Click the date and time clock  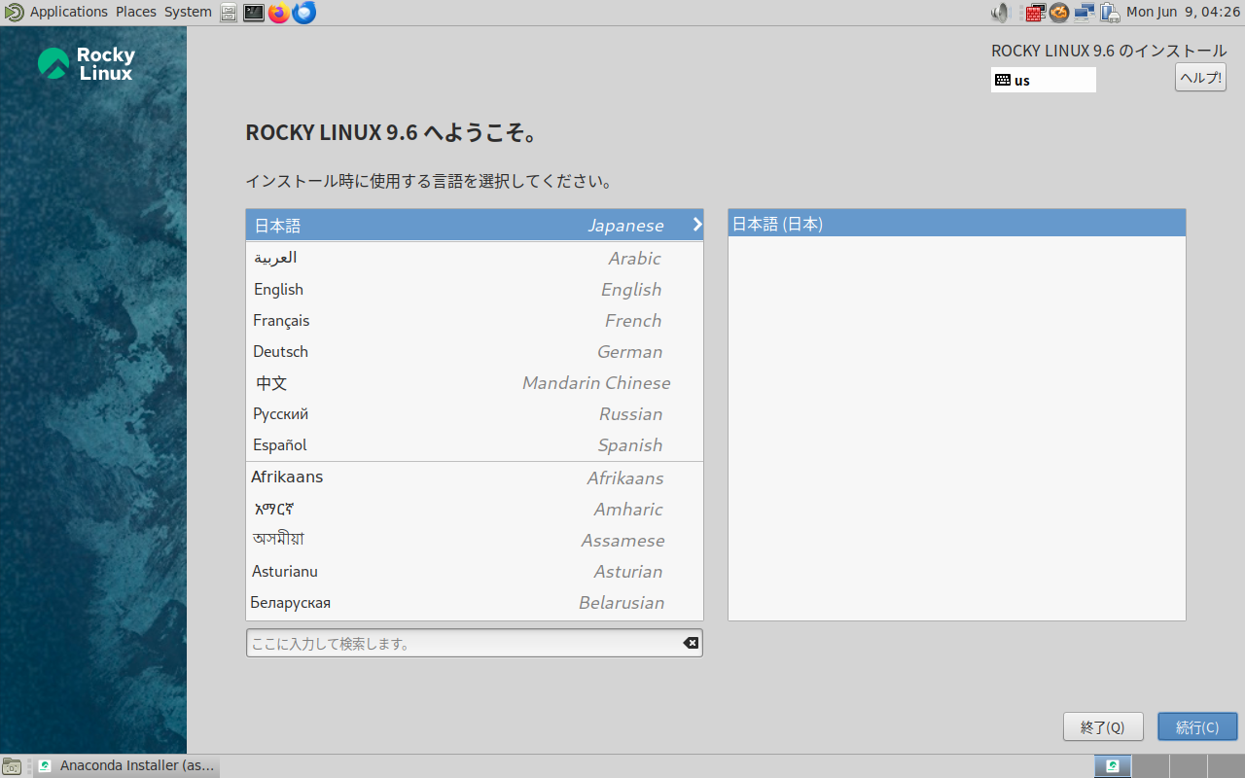pos(1183,13)
